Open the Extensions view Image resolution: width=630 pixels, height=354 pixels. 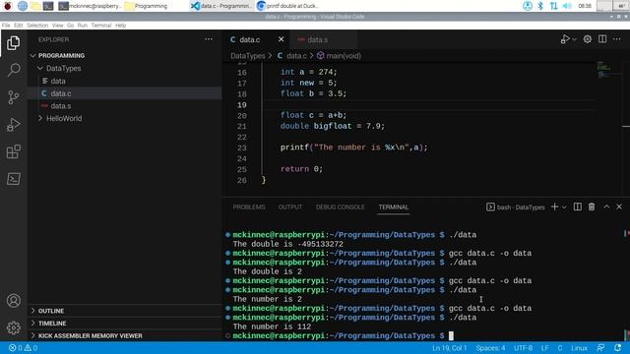[x=13, y=151]
